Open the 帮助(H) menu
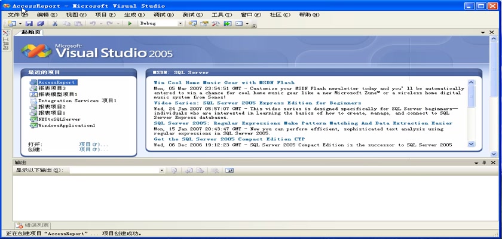This screenshot has height=239, width=502. click(310, 15)
